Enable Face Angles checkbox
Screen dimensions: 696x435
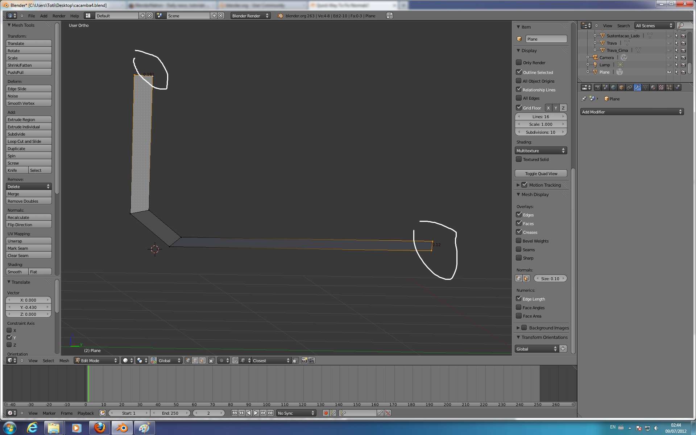(x=519, y=307)
